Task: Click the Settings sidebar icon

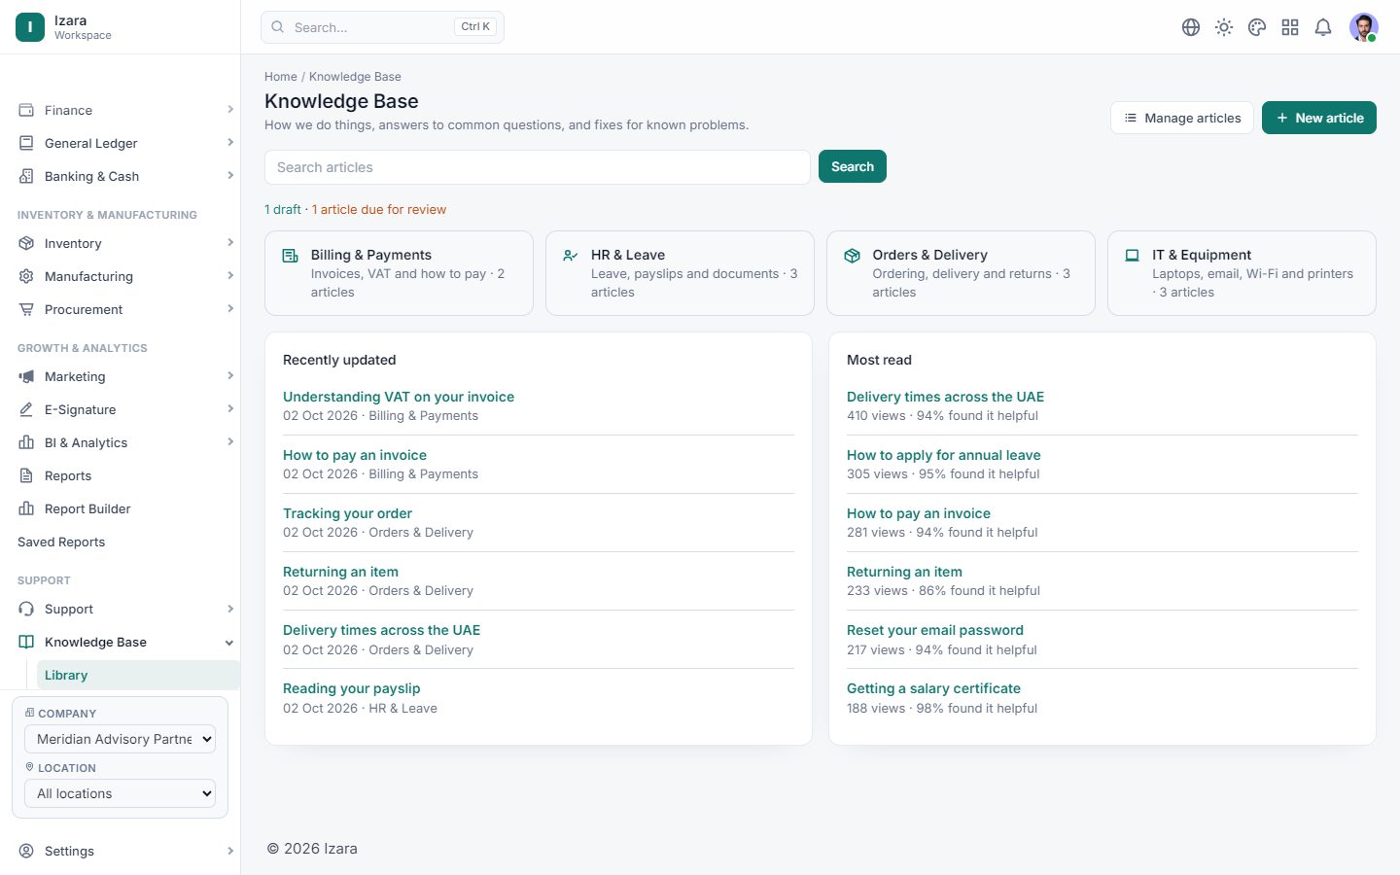Action: pos(26,851)
